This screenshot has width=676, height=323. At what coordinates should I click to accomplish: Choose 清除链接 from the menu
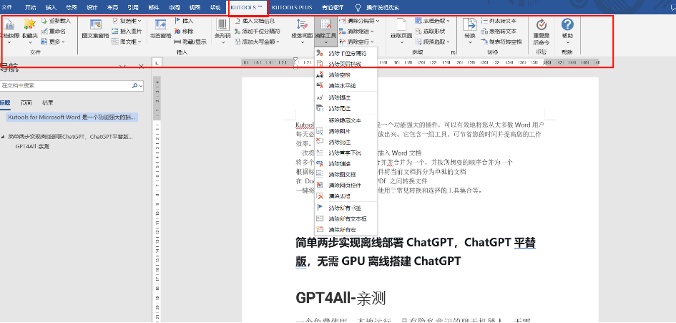pyautogui.click(x=346, y=164)
